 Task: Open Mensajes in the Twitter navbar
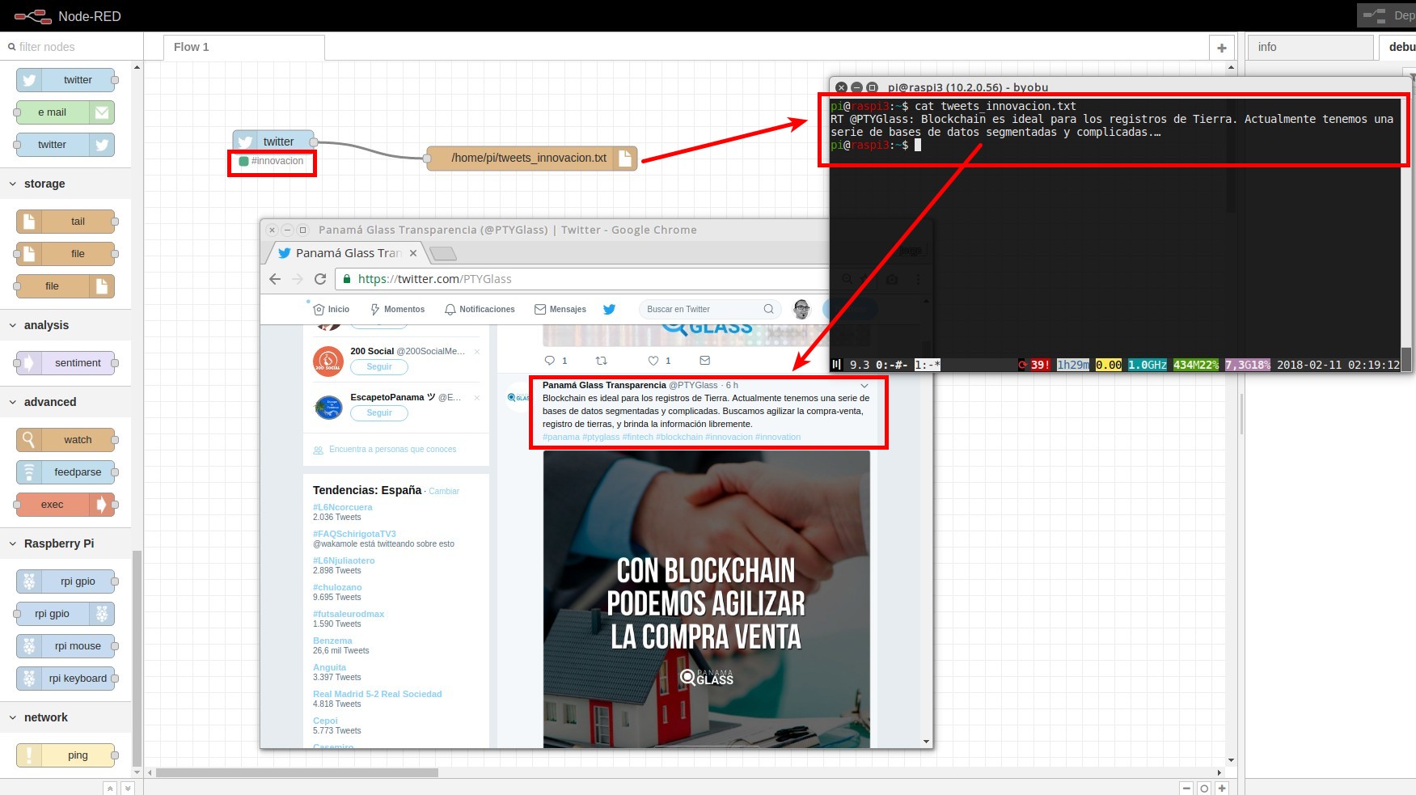(x=560, y=309)
